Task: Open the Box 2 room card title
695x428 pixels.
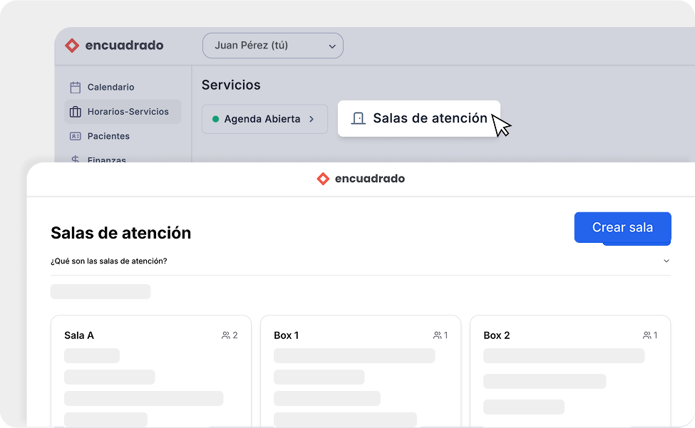Action: [496, 335]
